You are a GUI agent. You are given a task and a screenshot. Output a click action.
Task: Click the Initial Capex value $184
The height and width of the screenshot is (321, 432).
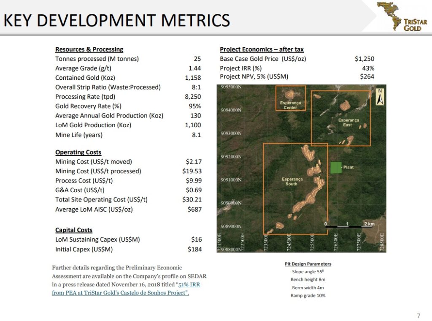(x=194, y=249)
